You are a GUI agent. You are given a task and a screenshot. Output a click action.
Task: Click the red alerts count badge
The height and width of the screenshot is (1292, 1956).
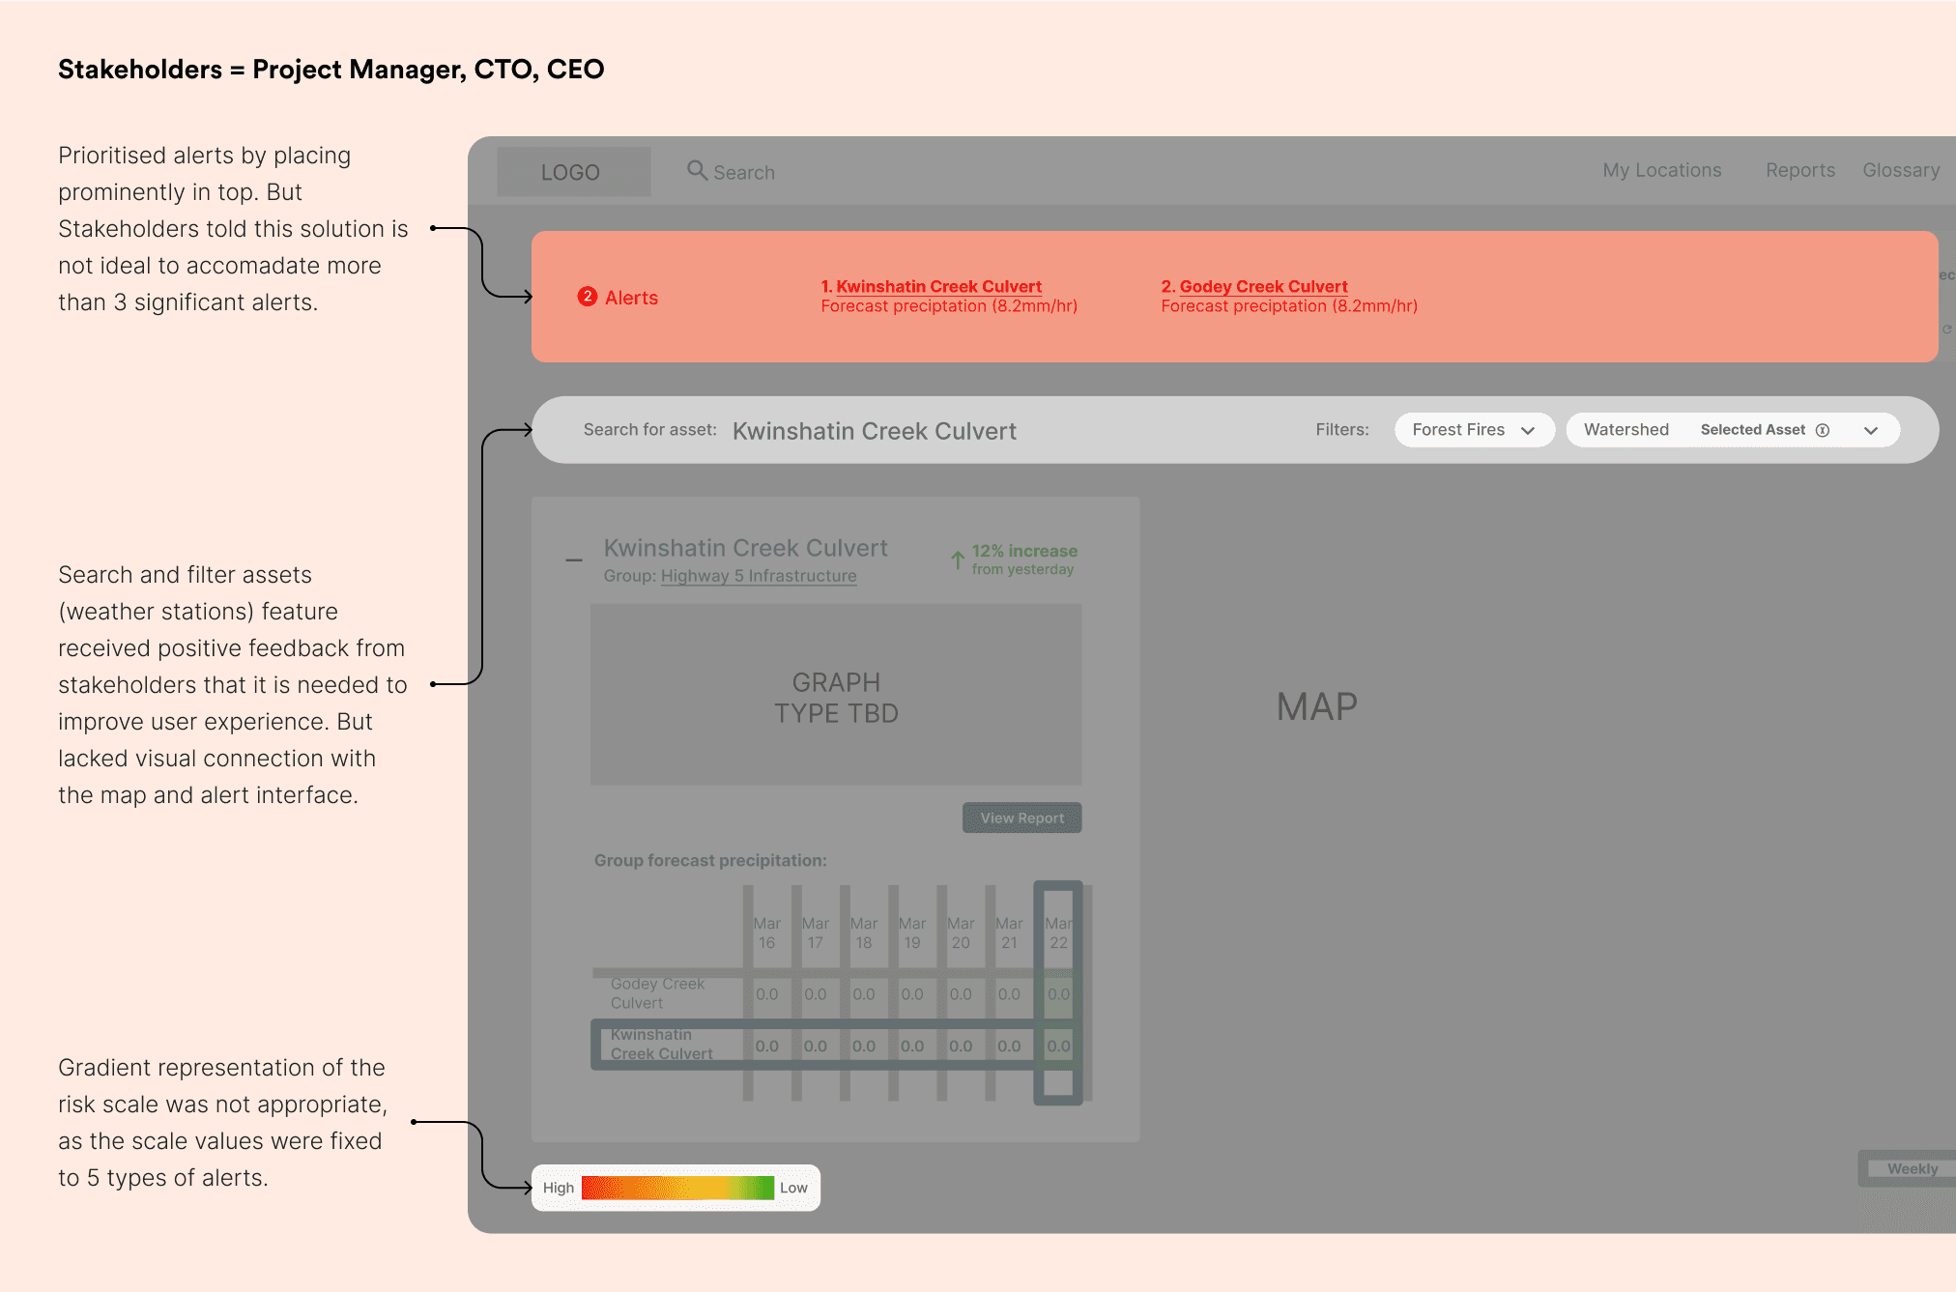point(587,297)
